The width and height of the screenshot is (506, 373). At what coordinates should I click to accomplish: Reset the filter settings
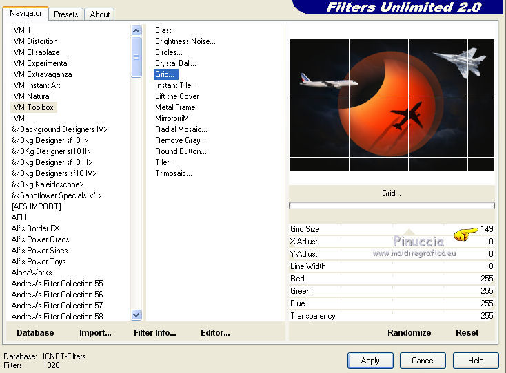(467, 332)
